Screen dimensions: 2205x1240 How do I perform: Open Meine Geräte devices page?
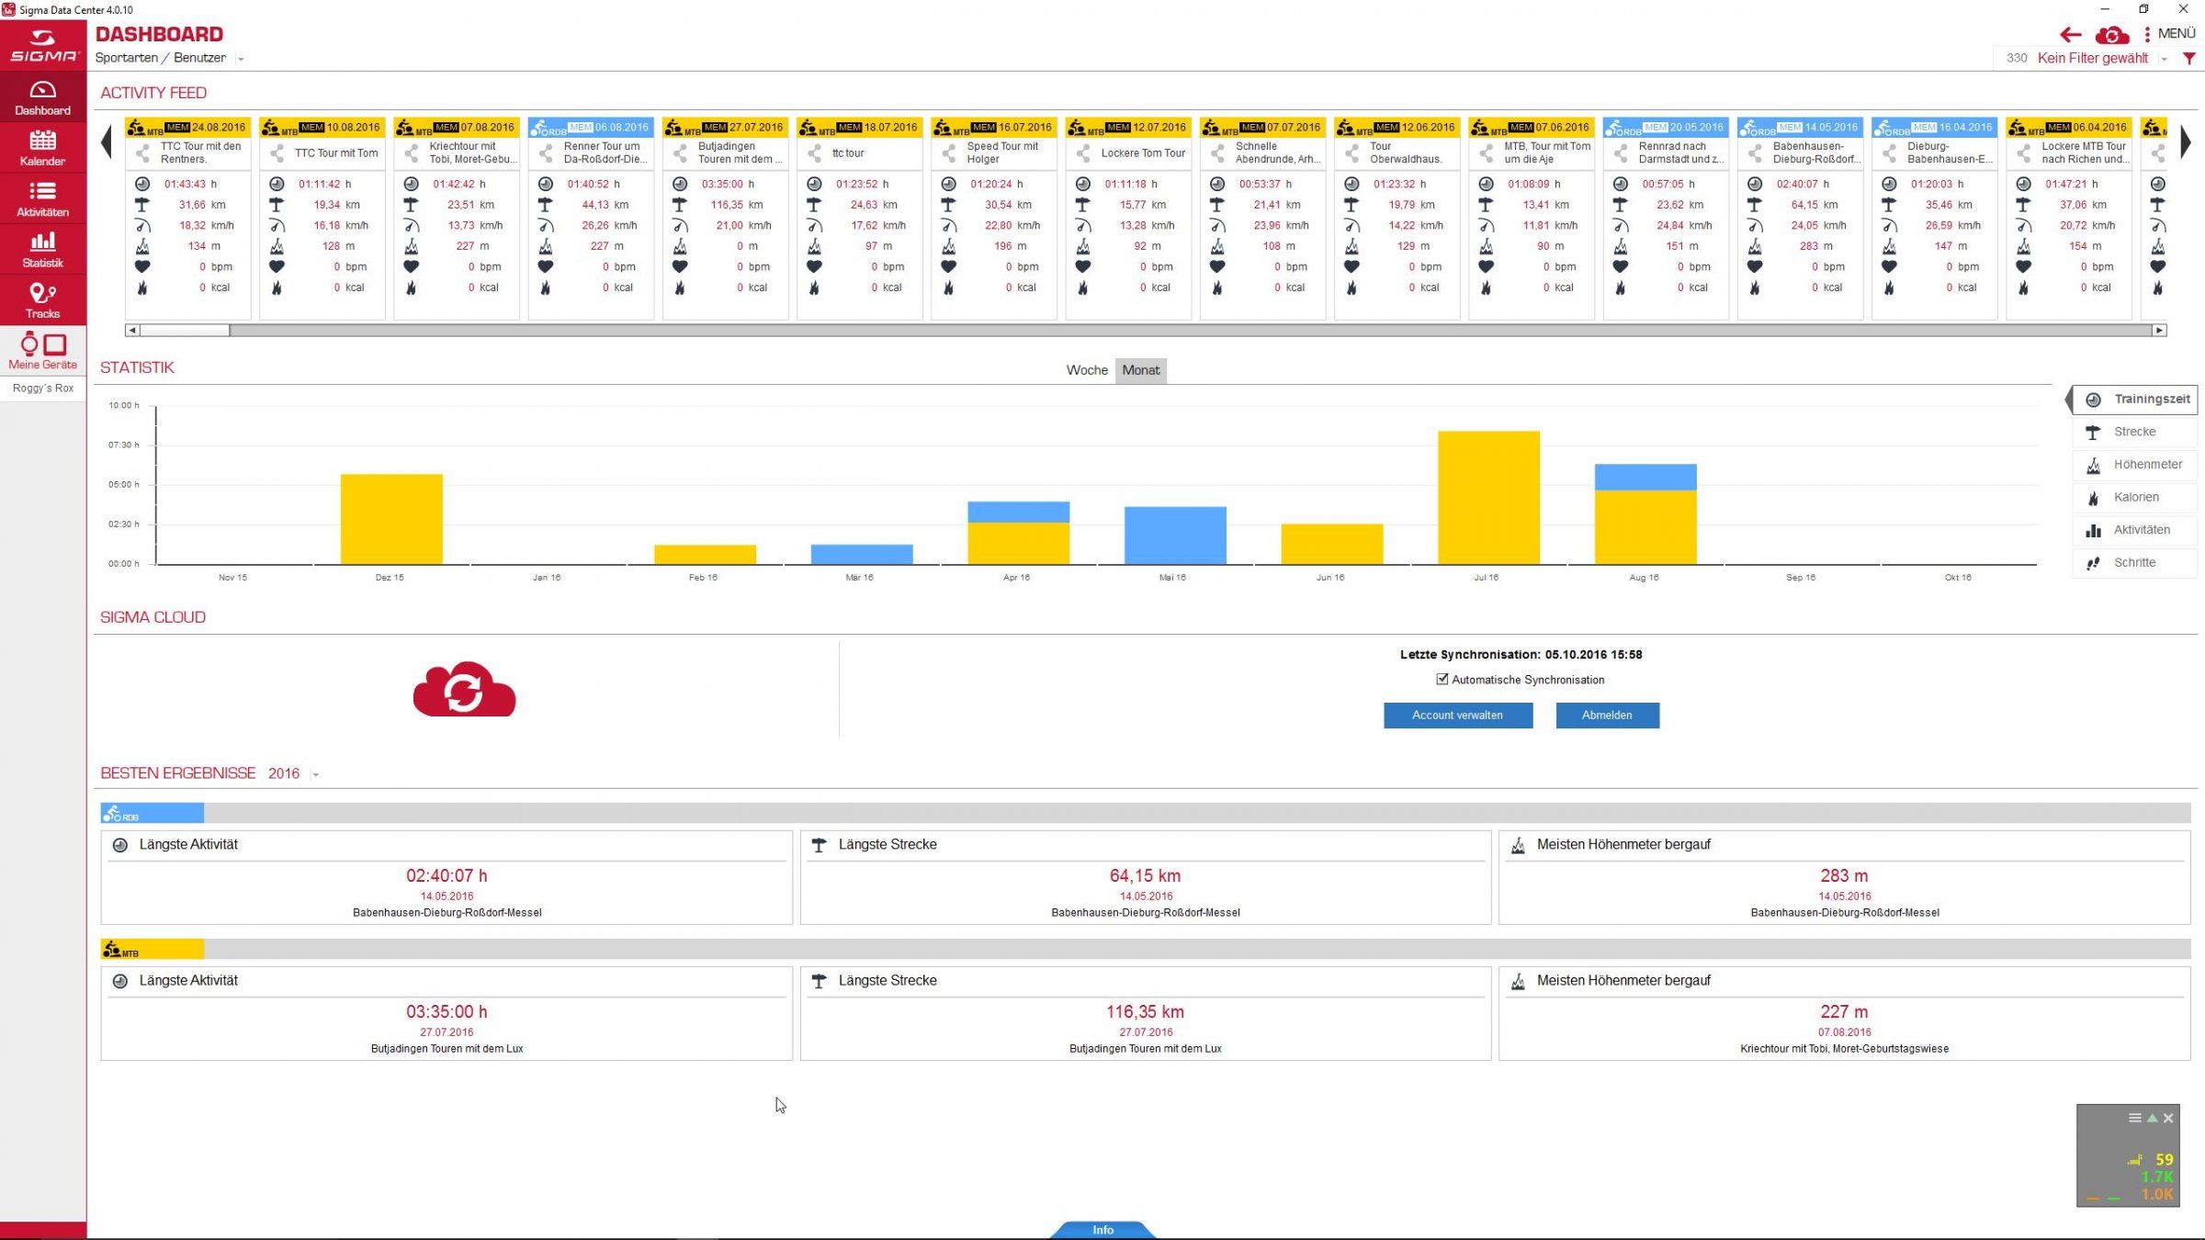pyautogui.click(x=42, y=351)
